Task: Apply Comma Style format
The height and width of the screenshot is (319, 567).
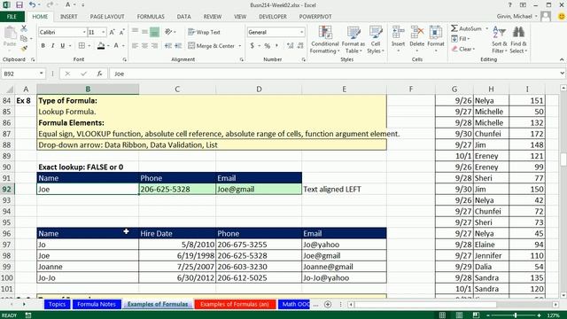Action: pos(277,45)
